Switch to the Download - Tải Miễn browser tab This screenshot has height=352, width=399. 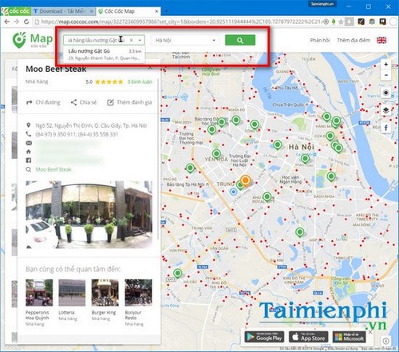tap(62, 11)
